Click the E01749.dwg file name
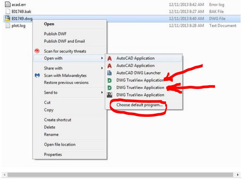The width and height of the screenshot is (242, 179). (x=22, y=19)
